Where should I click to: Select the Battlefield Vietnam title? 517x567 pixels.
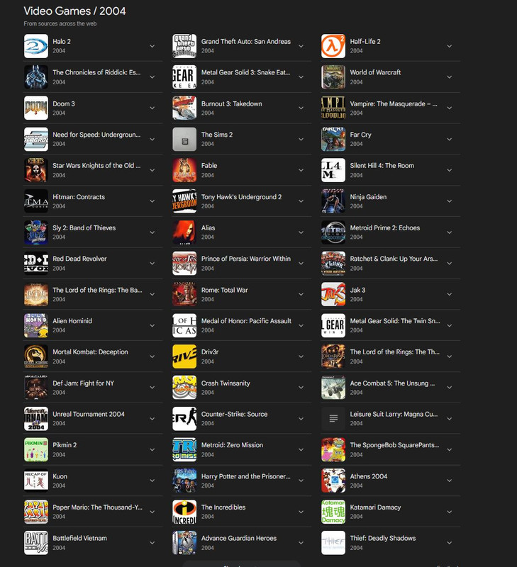80,538
